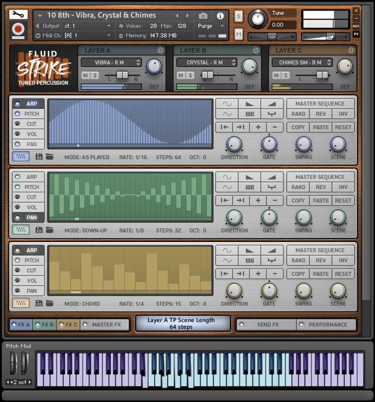This screenshot has height=402, width=375.
Task: Select VOL tab in Layer C sequencer
Action: tap(28, 280)
